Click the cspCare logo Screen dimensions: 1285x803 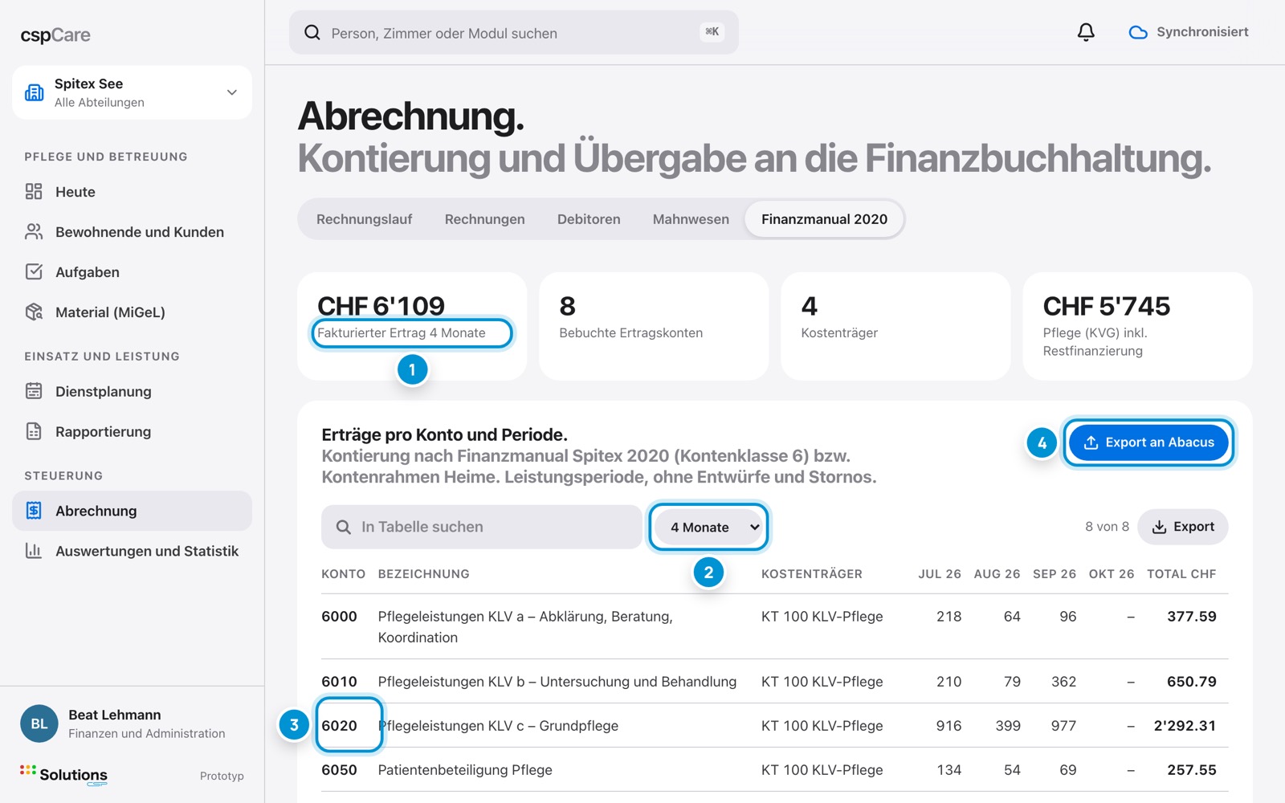(55, 35)
